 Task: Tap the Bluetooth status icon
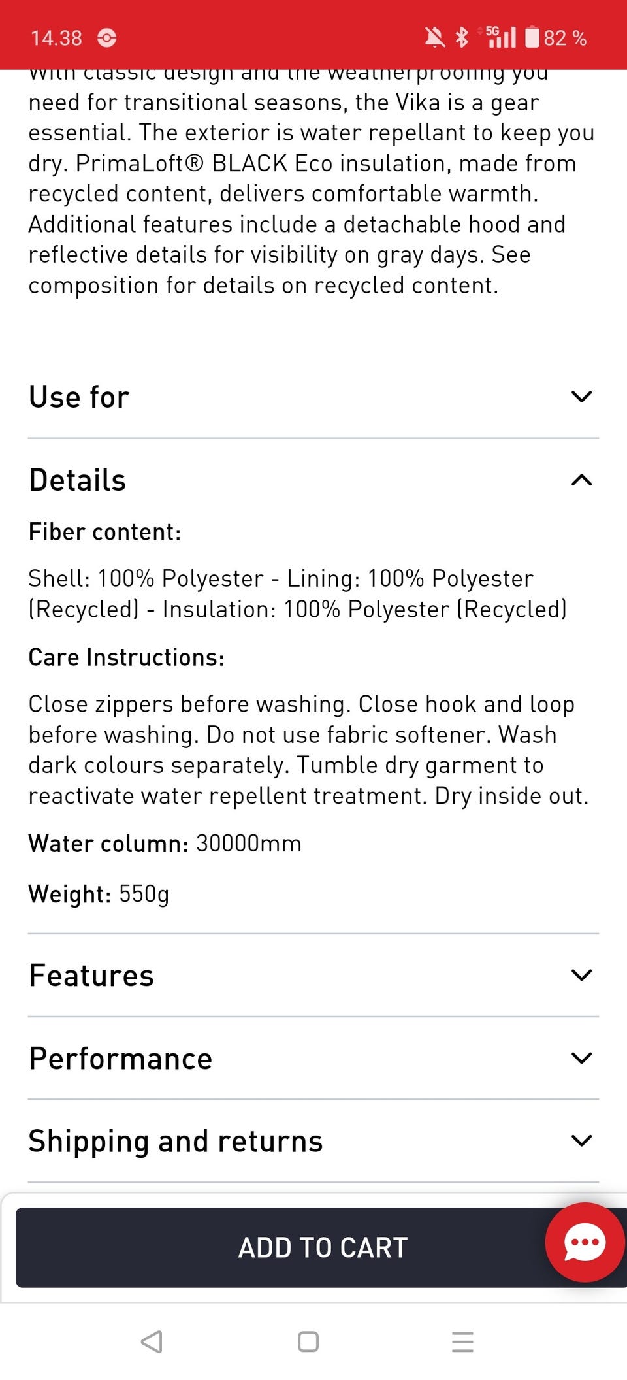(x=462, y=37)
